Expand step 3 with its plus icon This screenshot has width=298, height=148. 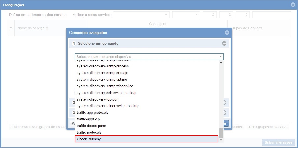tap(224, 113)
